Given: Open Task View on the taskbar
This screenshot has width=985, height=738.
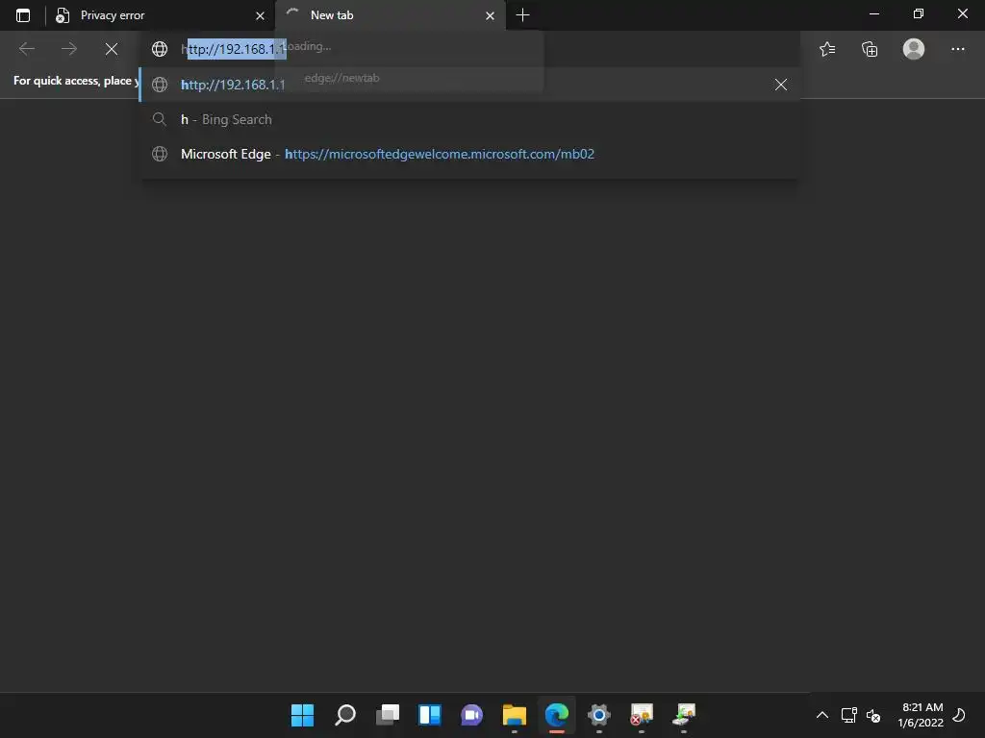Looking at the screenshot, I should [388, 715].
